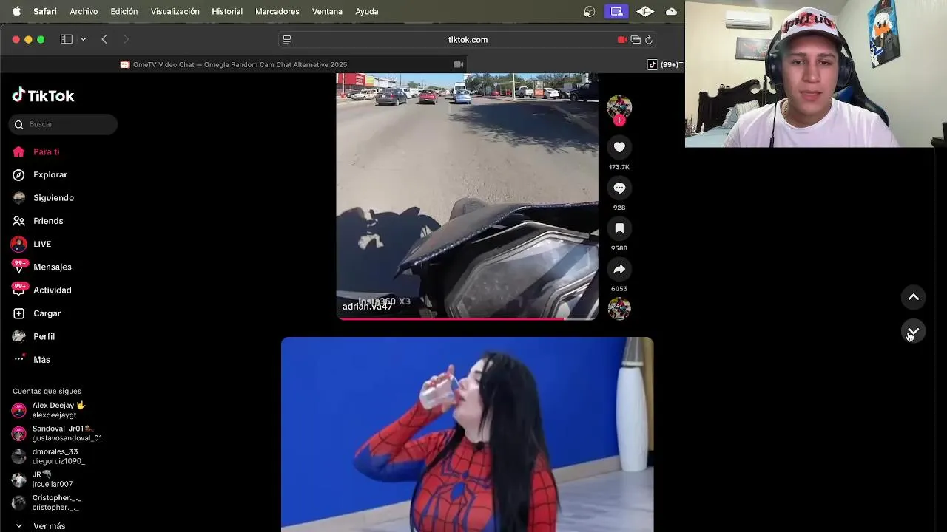Viewport: 947px width, 532px height.
Task: Open dmorales_33 followed account
Action: pos(48,456)
